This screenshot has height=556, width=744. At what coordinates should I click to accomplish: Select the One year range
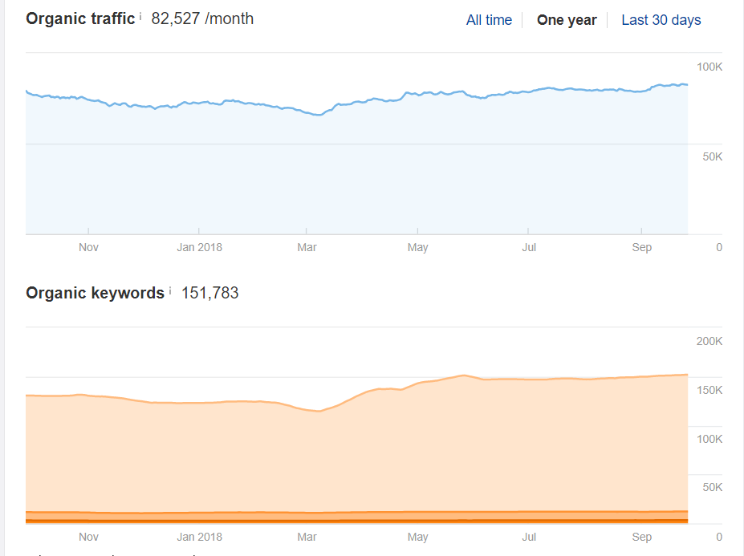click(x=567, y=20)
